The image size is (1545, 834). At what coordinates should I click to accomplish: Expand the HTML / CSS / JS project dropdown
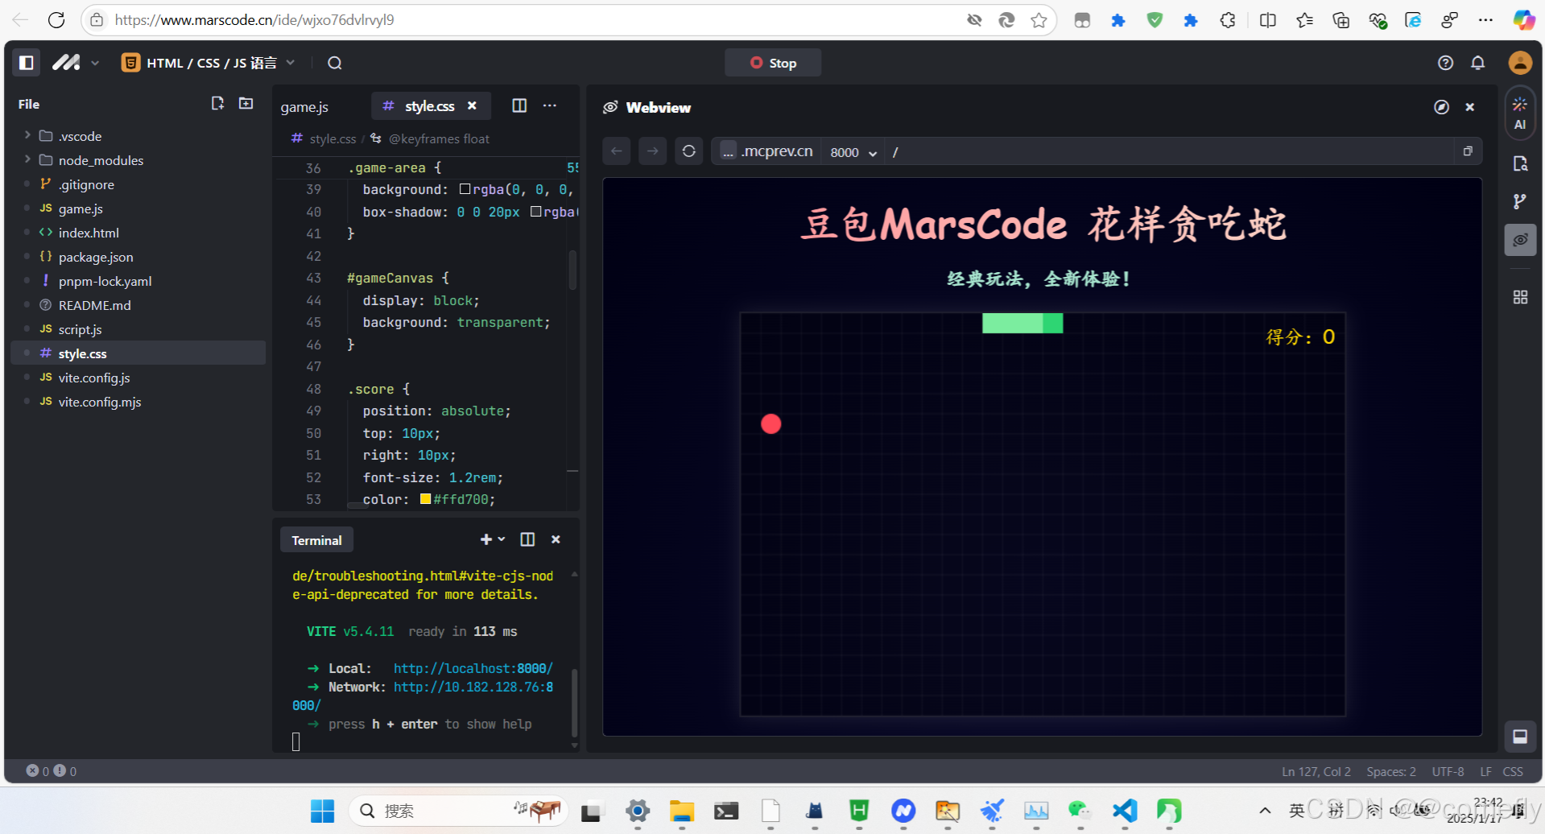pyautogui.click(x=209, y=63)
